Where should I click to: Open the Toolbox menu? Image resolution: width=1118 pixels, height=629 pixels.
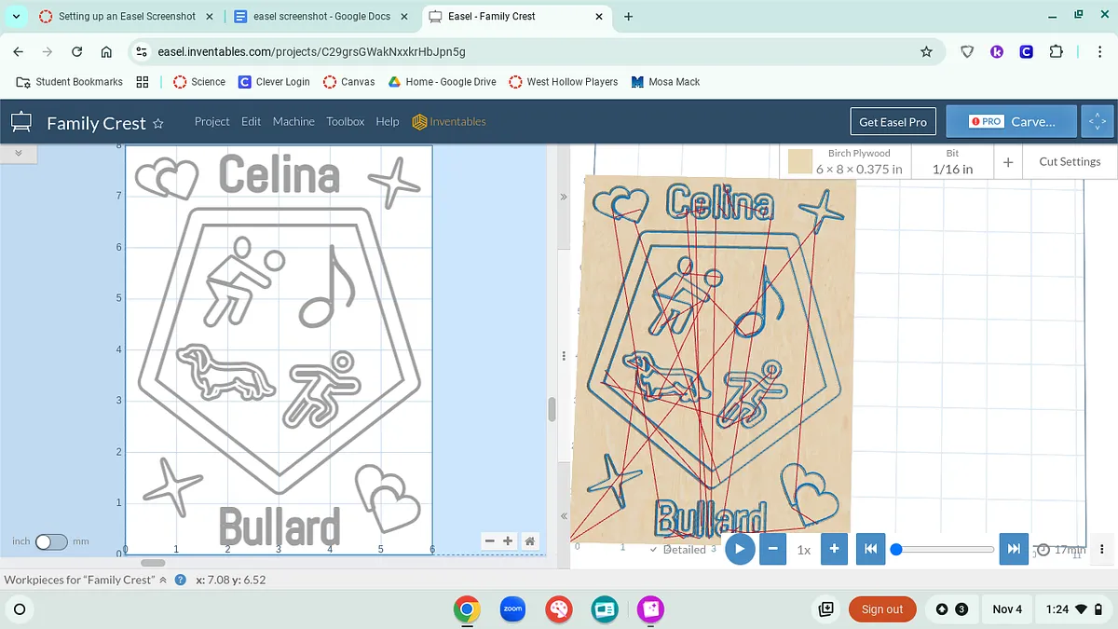pos(345,122)
